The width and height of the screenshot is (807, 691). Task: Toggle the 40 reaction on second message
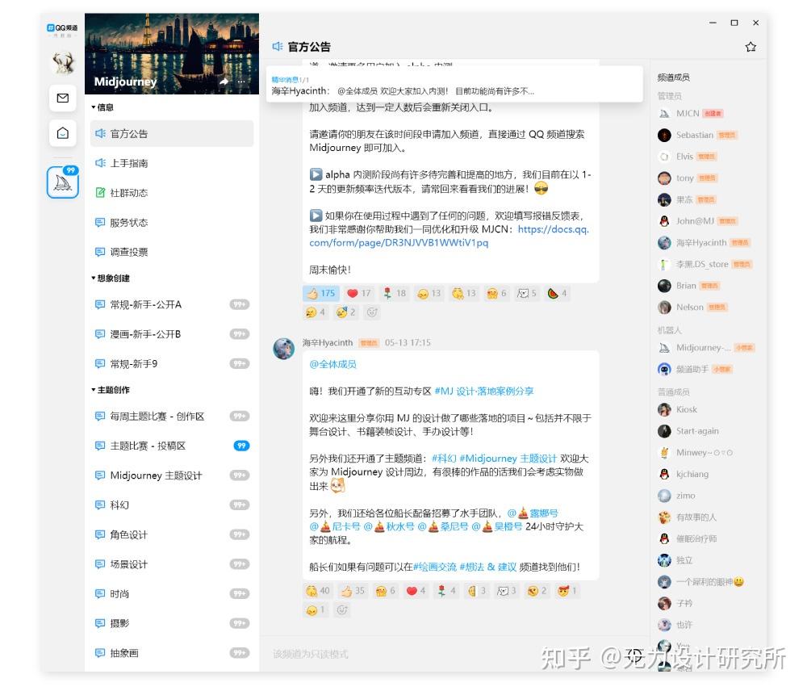point(317,591)
